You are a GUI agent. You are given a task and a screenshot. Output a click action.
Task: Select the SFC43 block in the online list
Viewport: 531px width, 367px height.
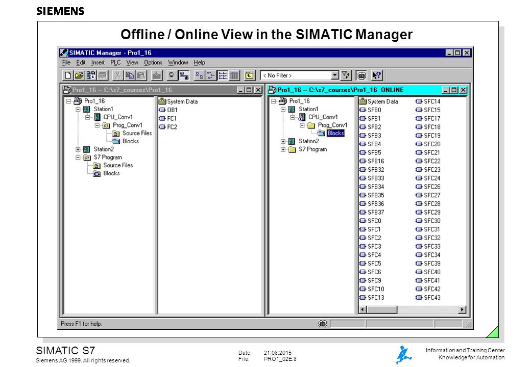click(x=428, y=297)
